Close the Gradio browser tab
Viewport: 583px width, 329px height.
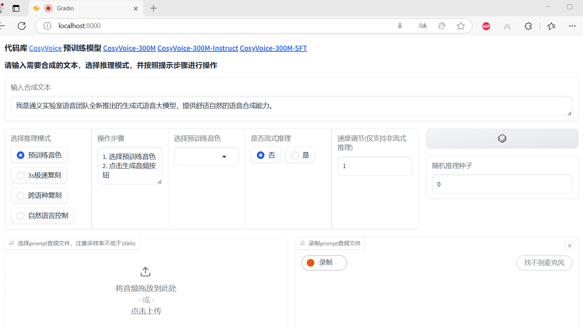click(136, 8)
